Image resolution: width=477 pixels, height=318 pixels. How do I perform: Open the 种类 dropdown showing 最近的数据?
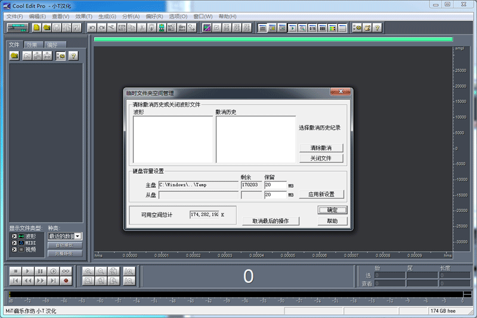pos(65,236)
